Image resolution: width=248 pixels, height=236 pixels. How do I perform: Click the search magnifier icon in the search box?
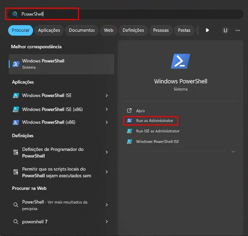click(x=15, y=14)
